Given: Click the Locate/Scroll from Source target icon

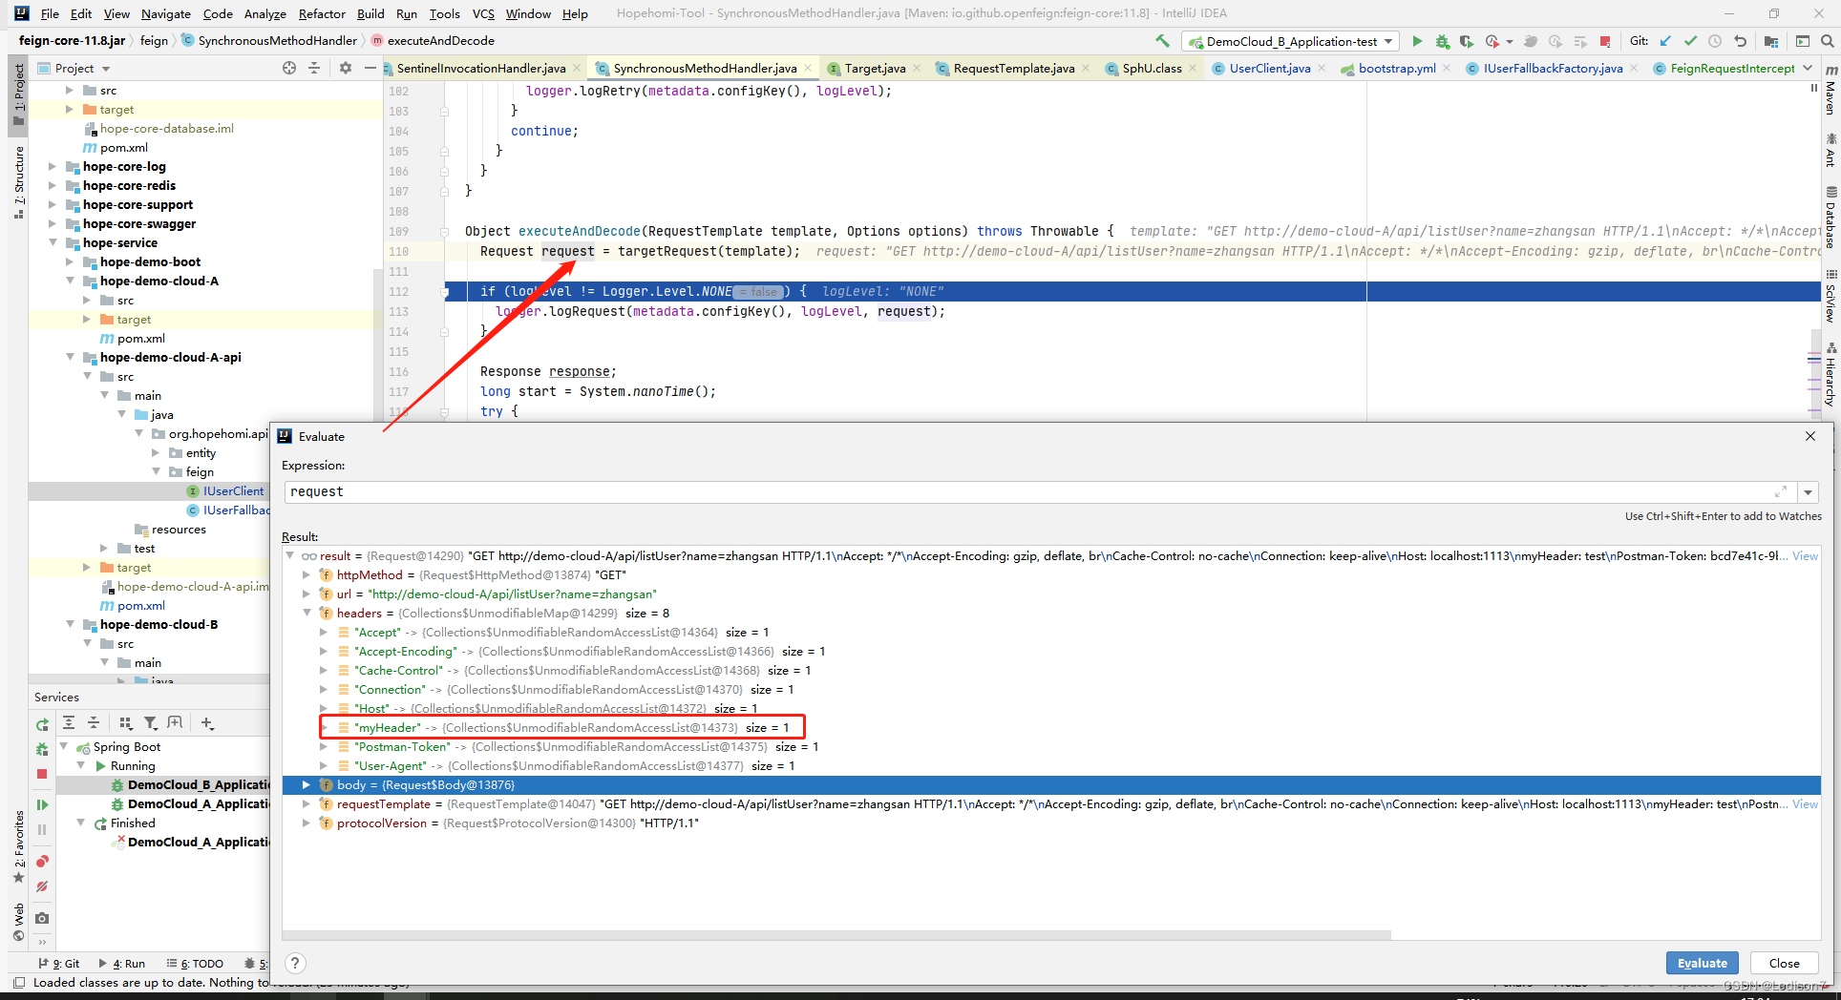Looking at the screenshot, I should (289, 68).
